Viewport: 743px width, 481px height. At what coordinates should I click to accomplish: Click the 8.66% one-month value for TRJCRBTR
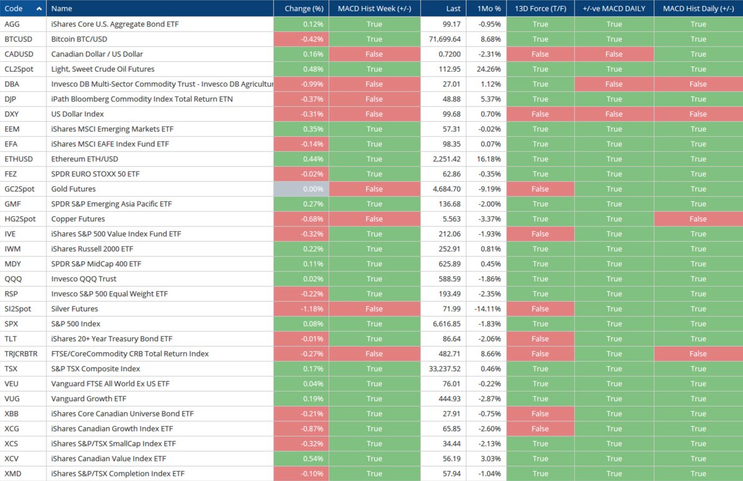point(485,353)
